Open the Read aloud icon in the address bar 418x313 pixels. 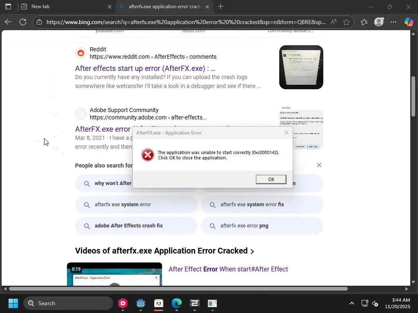334,22
